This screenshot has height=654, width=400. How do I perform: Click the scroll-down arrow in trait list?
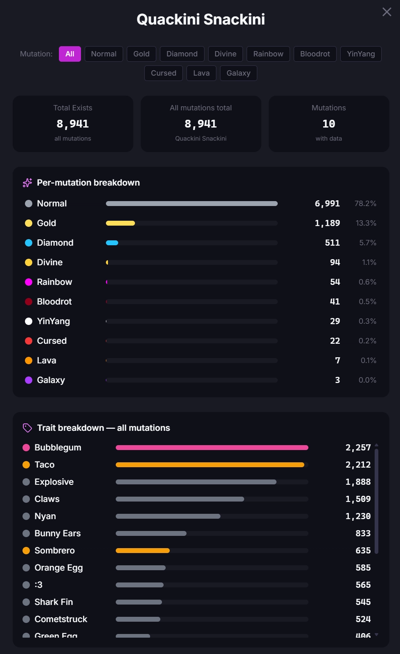pos(376,634)
